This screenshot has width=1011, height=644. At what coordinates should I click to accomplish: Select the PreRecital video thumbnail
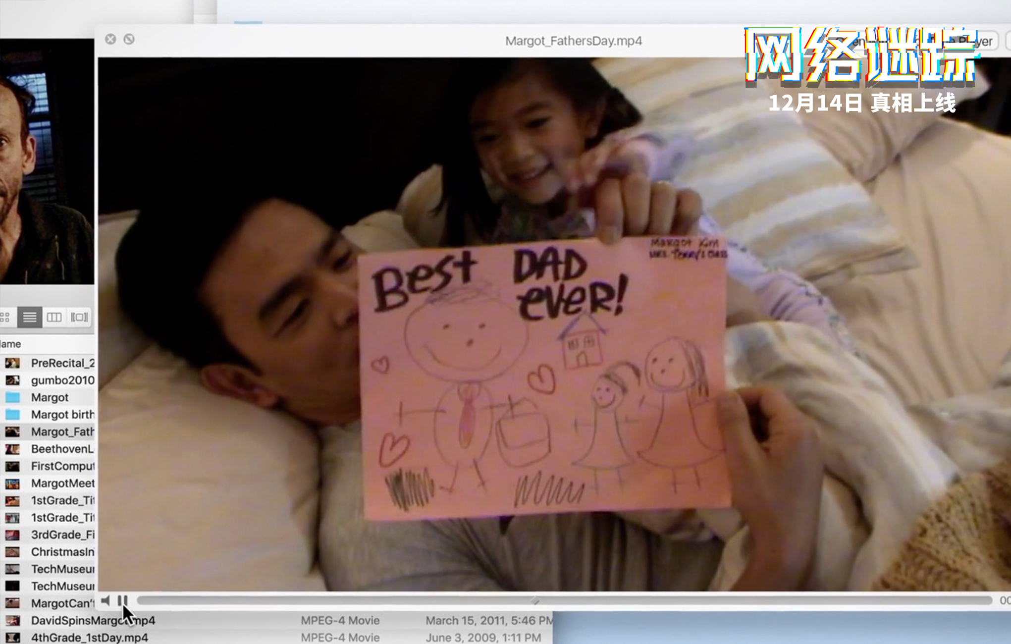point(12,363)
